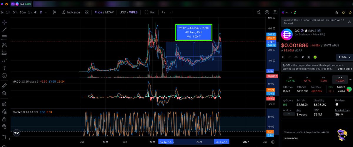Image resolution: width=353 pixels, height=147 pixels.
Task: Select the 4h timeframe
Action: coord(36,12)
